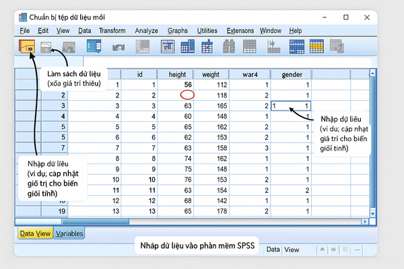
Task: Click the Go to Variable icon with red marker
Action: pos(168,46)
